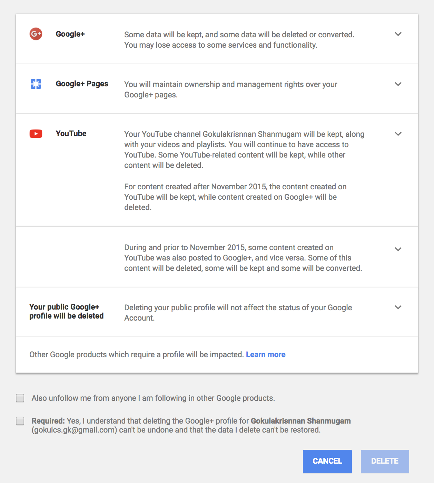Click 'Some data will be kept' description text

(x=239, y=40)
